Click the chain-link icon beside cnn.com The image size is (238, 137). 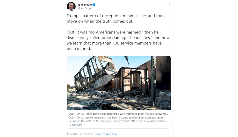[70, 125]
